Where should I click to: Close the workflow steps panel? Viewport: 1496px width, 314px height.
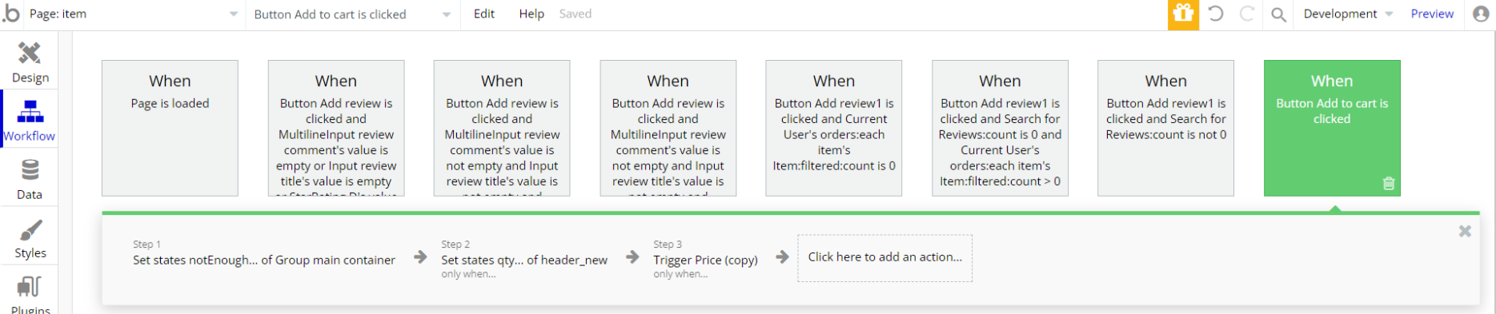(1465, 231)
